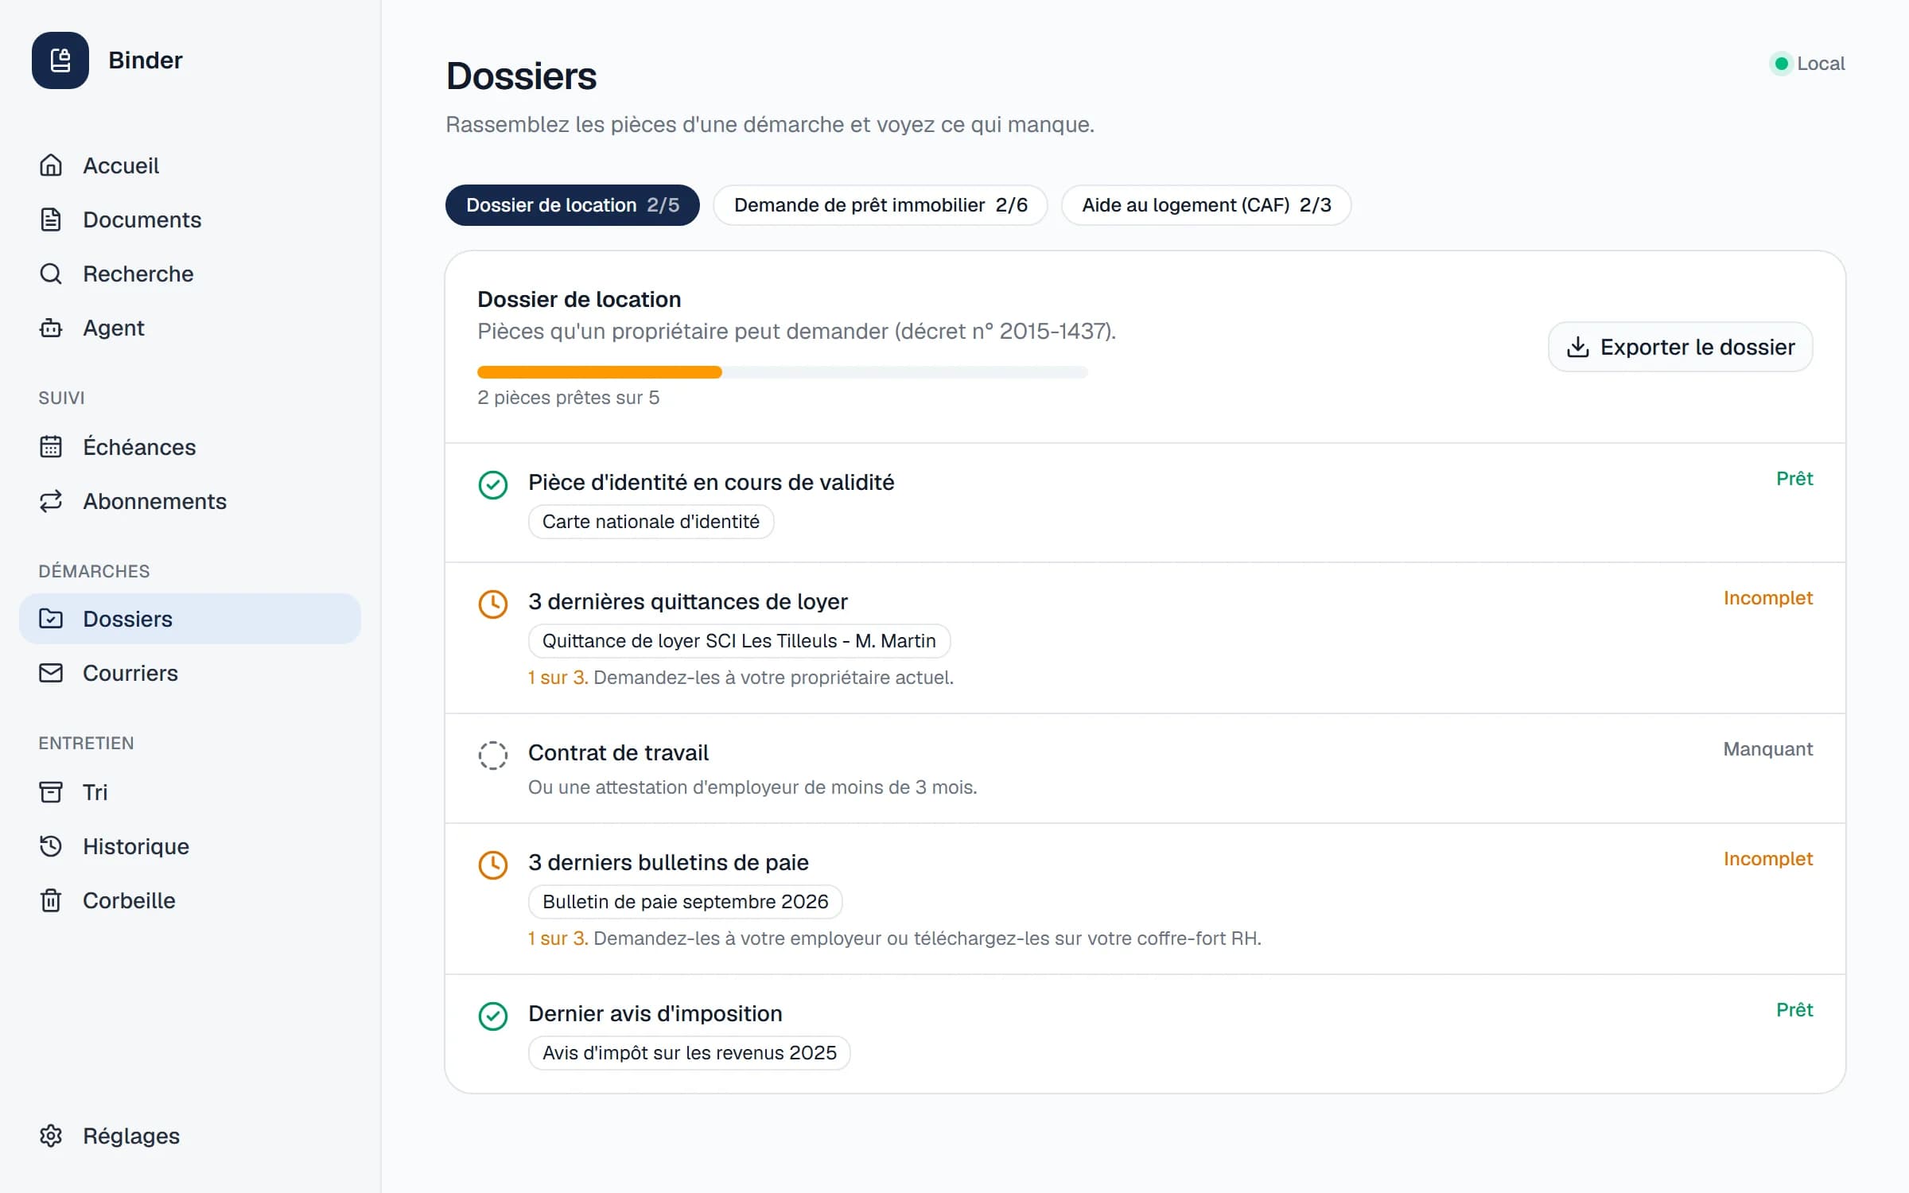Open Accueil via its house icon
The image size is (1909, 1193).
(x=51, y=165)
